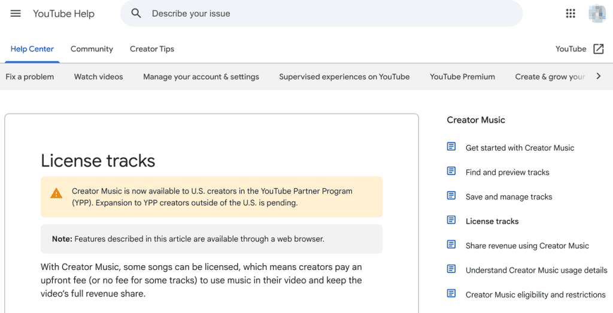Click document icon beside License tracks
Viewport: 613px width, 313px height.
(451, 220)
